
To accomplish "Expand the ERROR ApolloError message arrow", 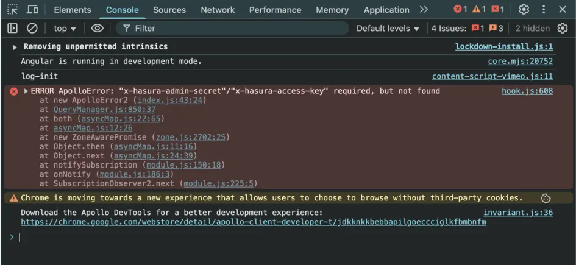I will (x=26, y=91).
